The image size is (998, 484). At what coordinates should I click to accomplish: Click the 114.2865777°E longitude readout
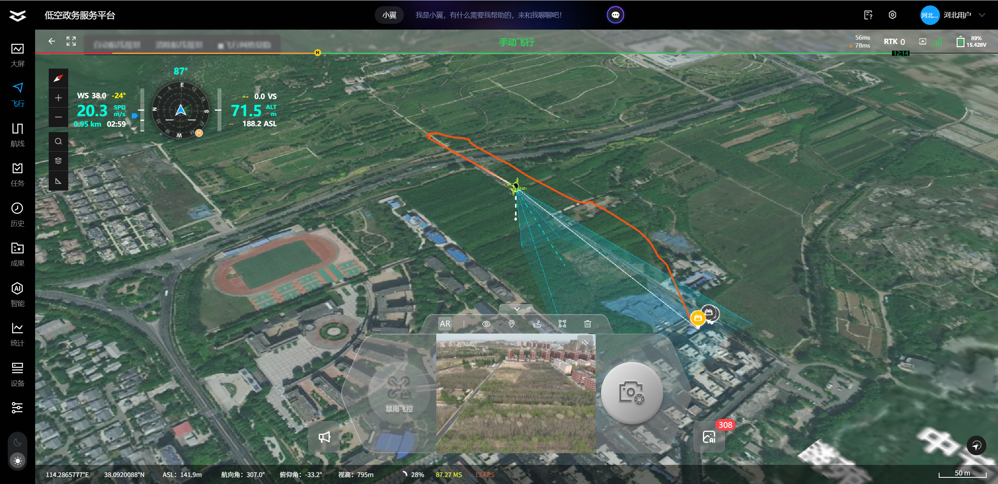[67, 475]
